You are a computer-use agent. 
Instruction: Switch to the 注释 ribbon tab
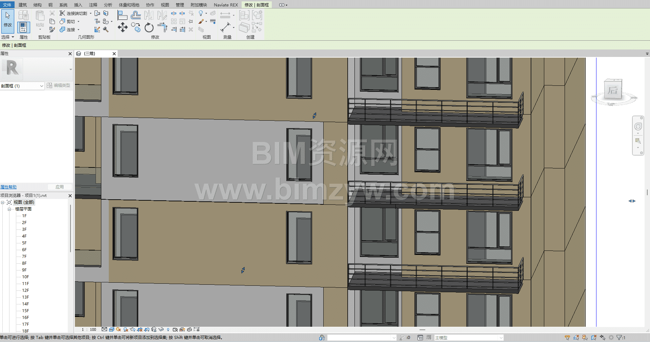pos(93,5)
